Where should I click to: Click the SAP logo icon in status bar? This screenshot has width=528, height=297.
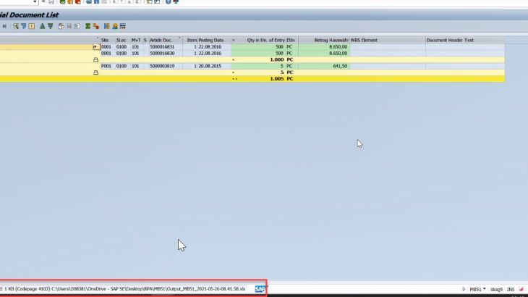[260, 289]
